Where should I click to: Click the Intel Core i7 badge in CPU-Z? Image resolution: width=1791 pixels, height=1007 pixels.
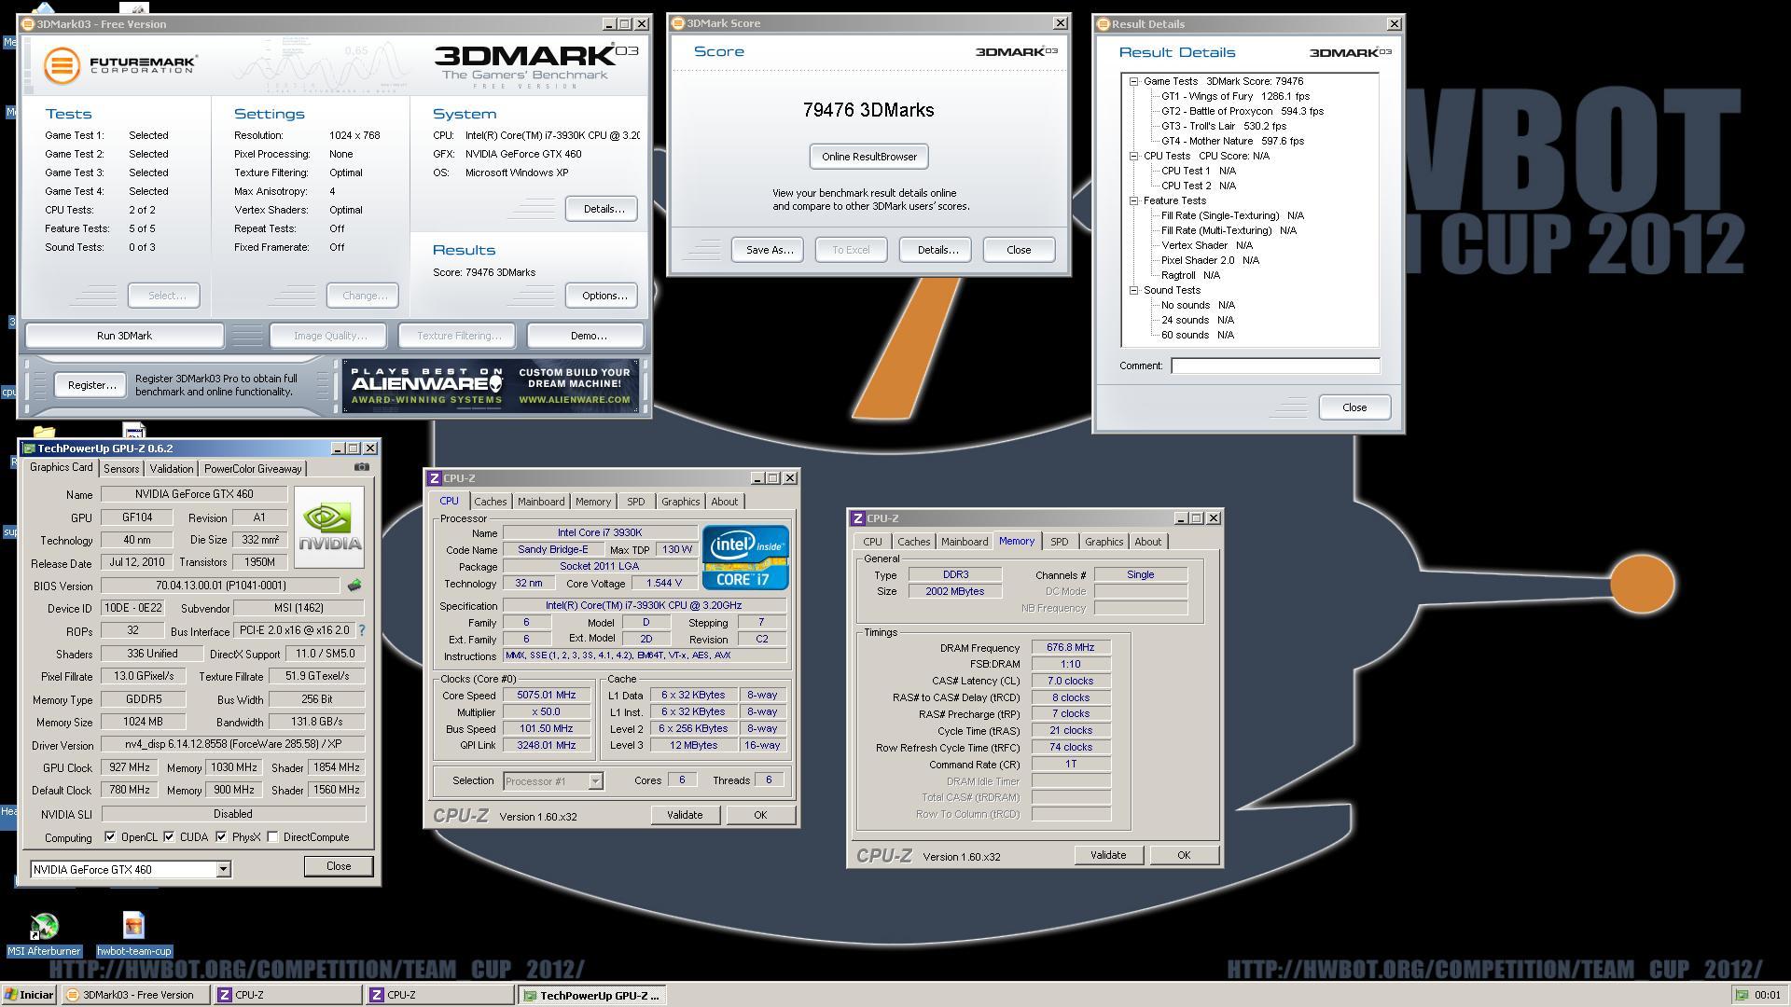(x=745, y=558)
